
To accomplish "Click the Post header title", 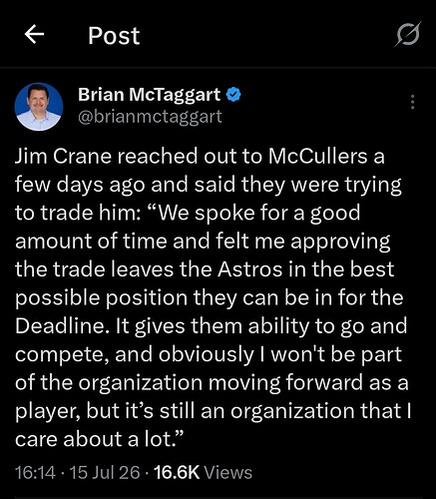I will (x=114, y=36).
